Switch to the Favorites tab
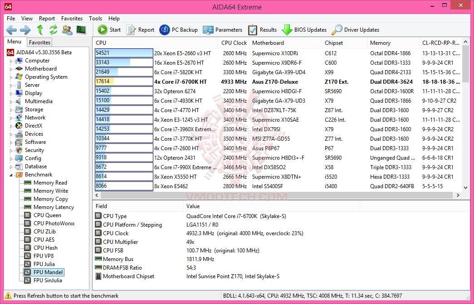The height and width of the screenshot is (304, 474). [x=39, y=43]
